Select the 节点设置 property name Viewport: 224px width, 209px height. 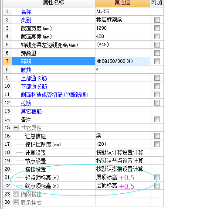35,161
